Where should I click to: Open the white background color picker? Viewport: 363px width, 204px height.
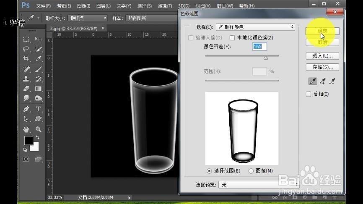tap(35, 147)
